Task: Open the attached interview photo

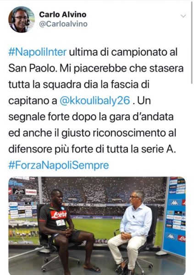Action: pyautogui.click(x=97, y=225)
